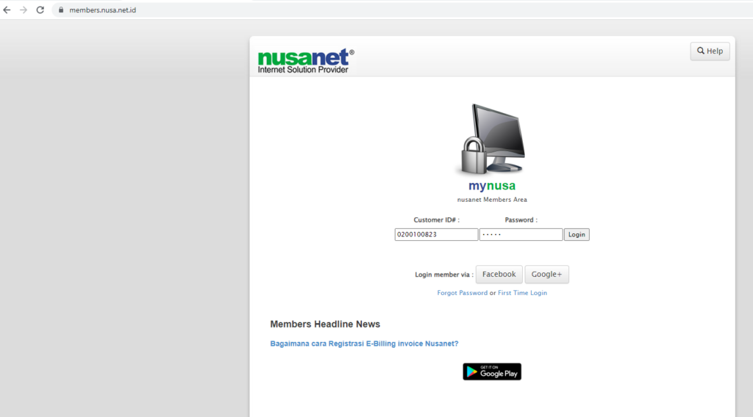Focus the Customer ID# field
This screenshot has height=417, width=753.
click(436, 234)
